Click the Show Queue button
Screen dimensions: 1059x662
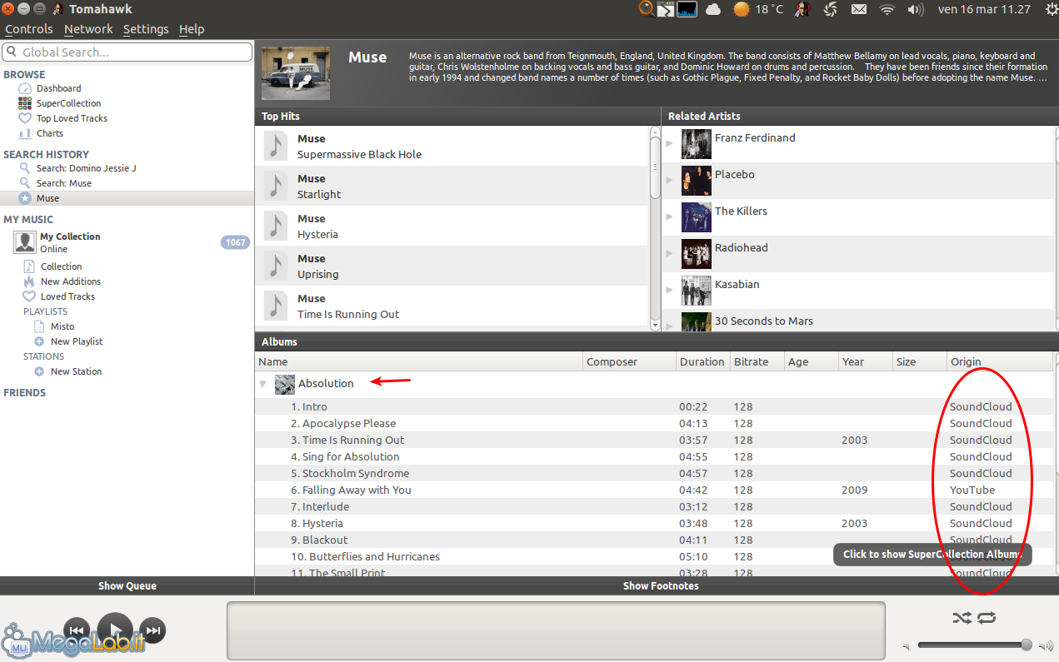127,586
